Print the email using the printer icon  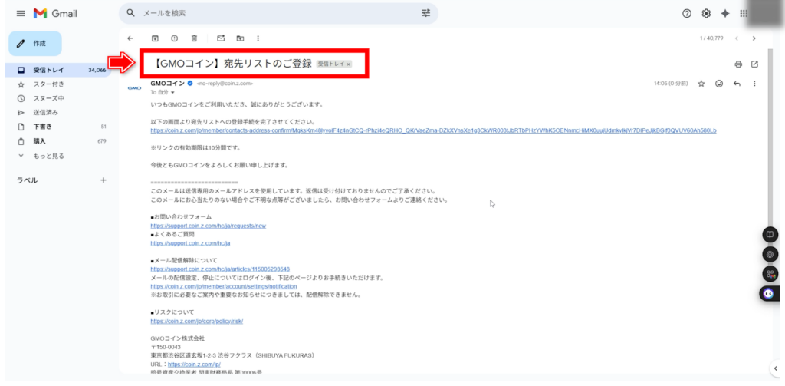[738, 64]
